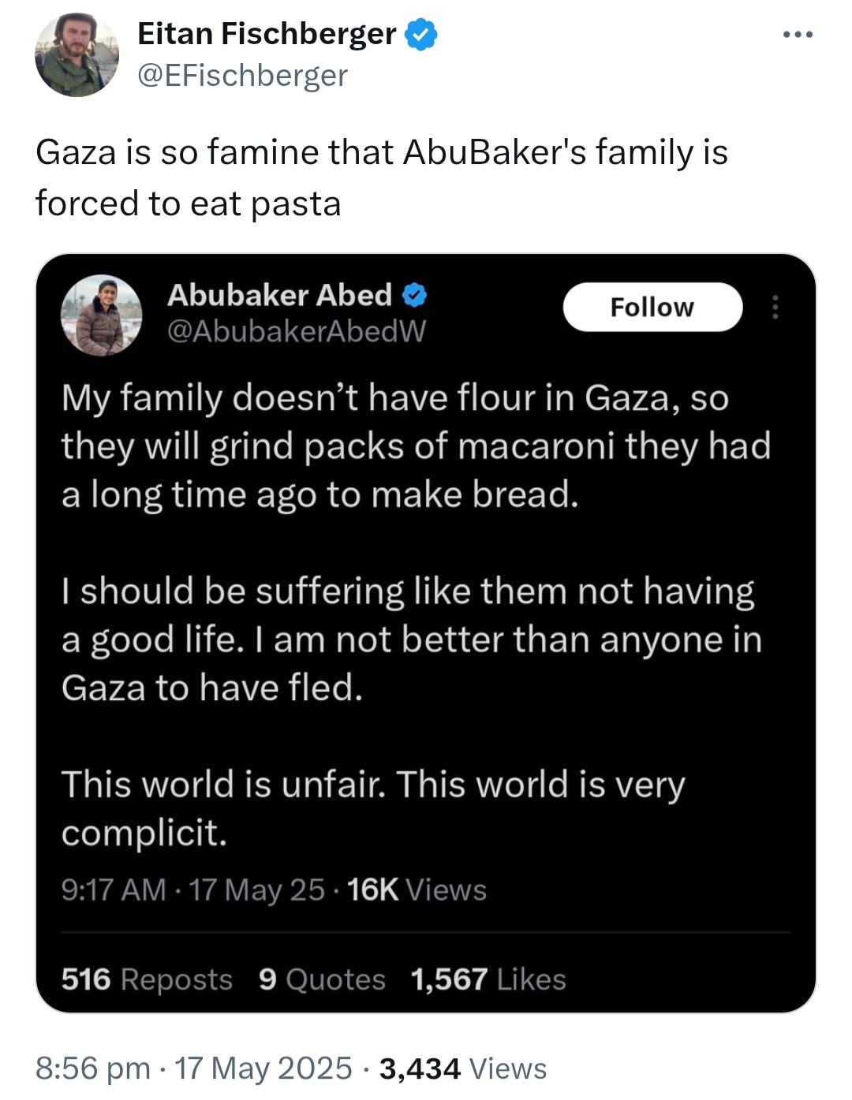The width and height of the screenshot is (852, 1100).
Task: Follow Abubaker Abed
Action: pos(652,307)
